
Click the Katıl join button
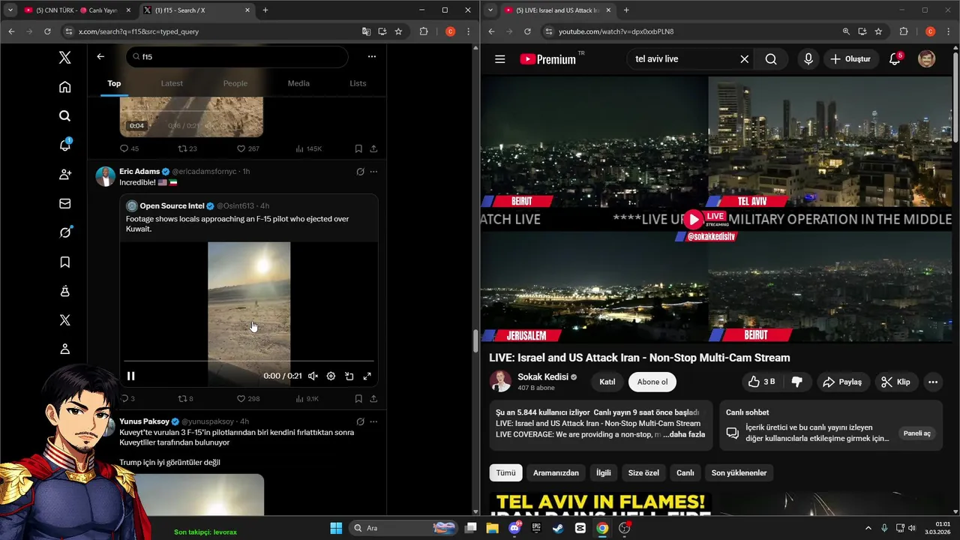point(607,382)
